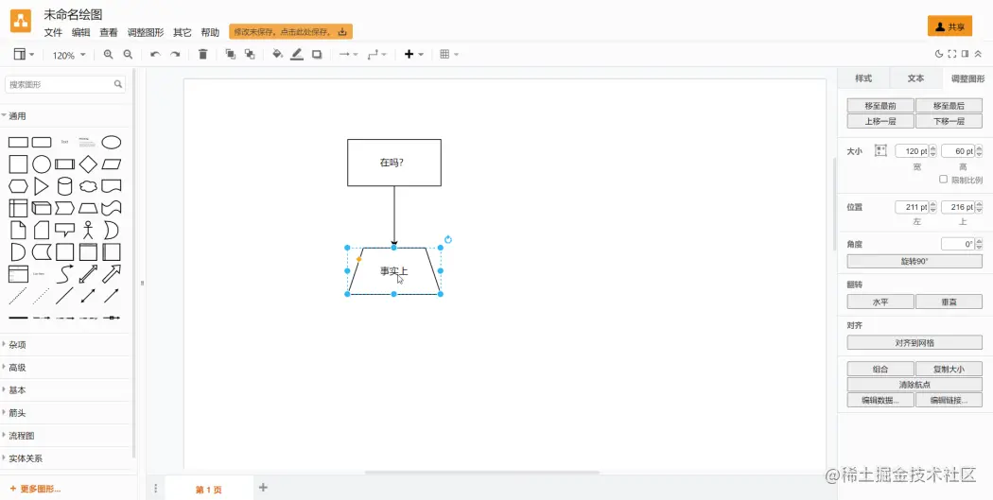Click the 旋转90° button
The image size is (993, 500).
(x=915, y=262)
